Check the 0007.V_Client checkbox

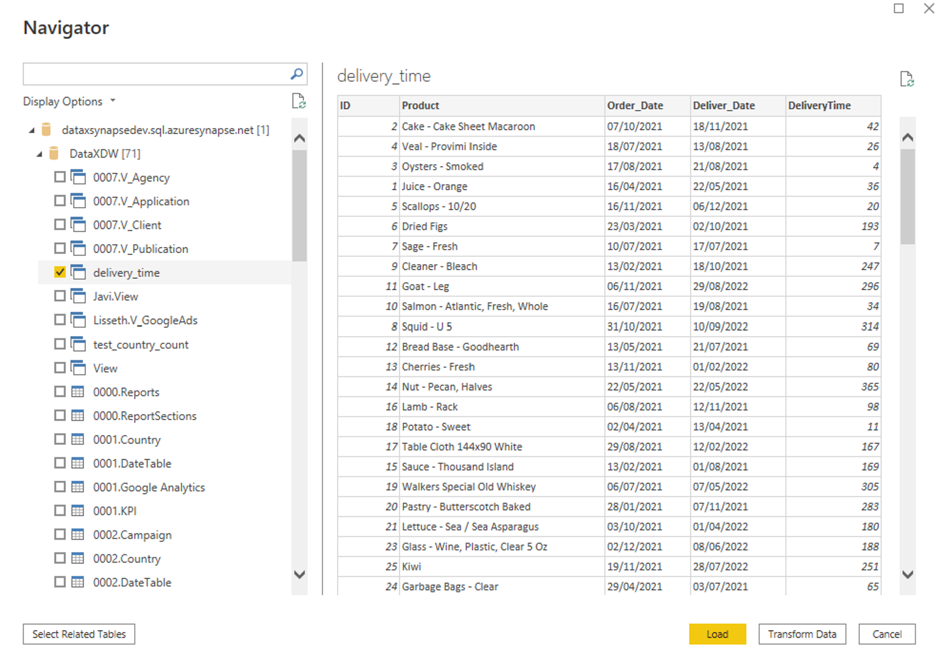pos(60,225)
